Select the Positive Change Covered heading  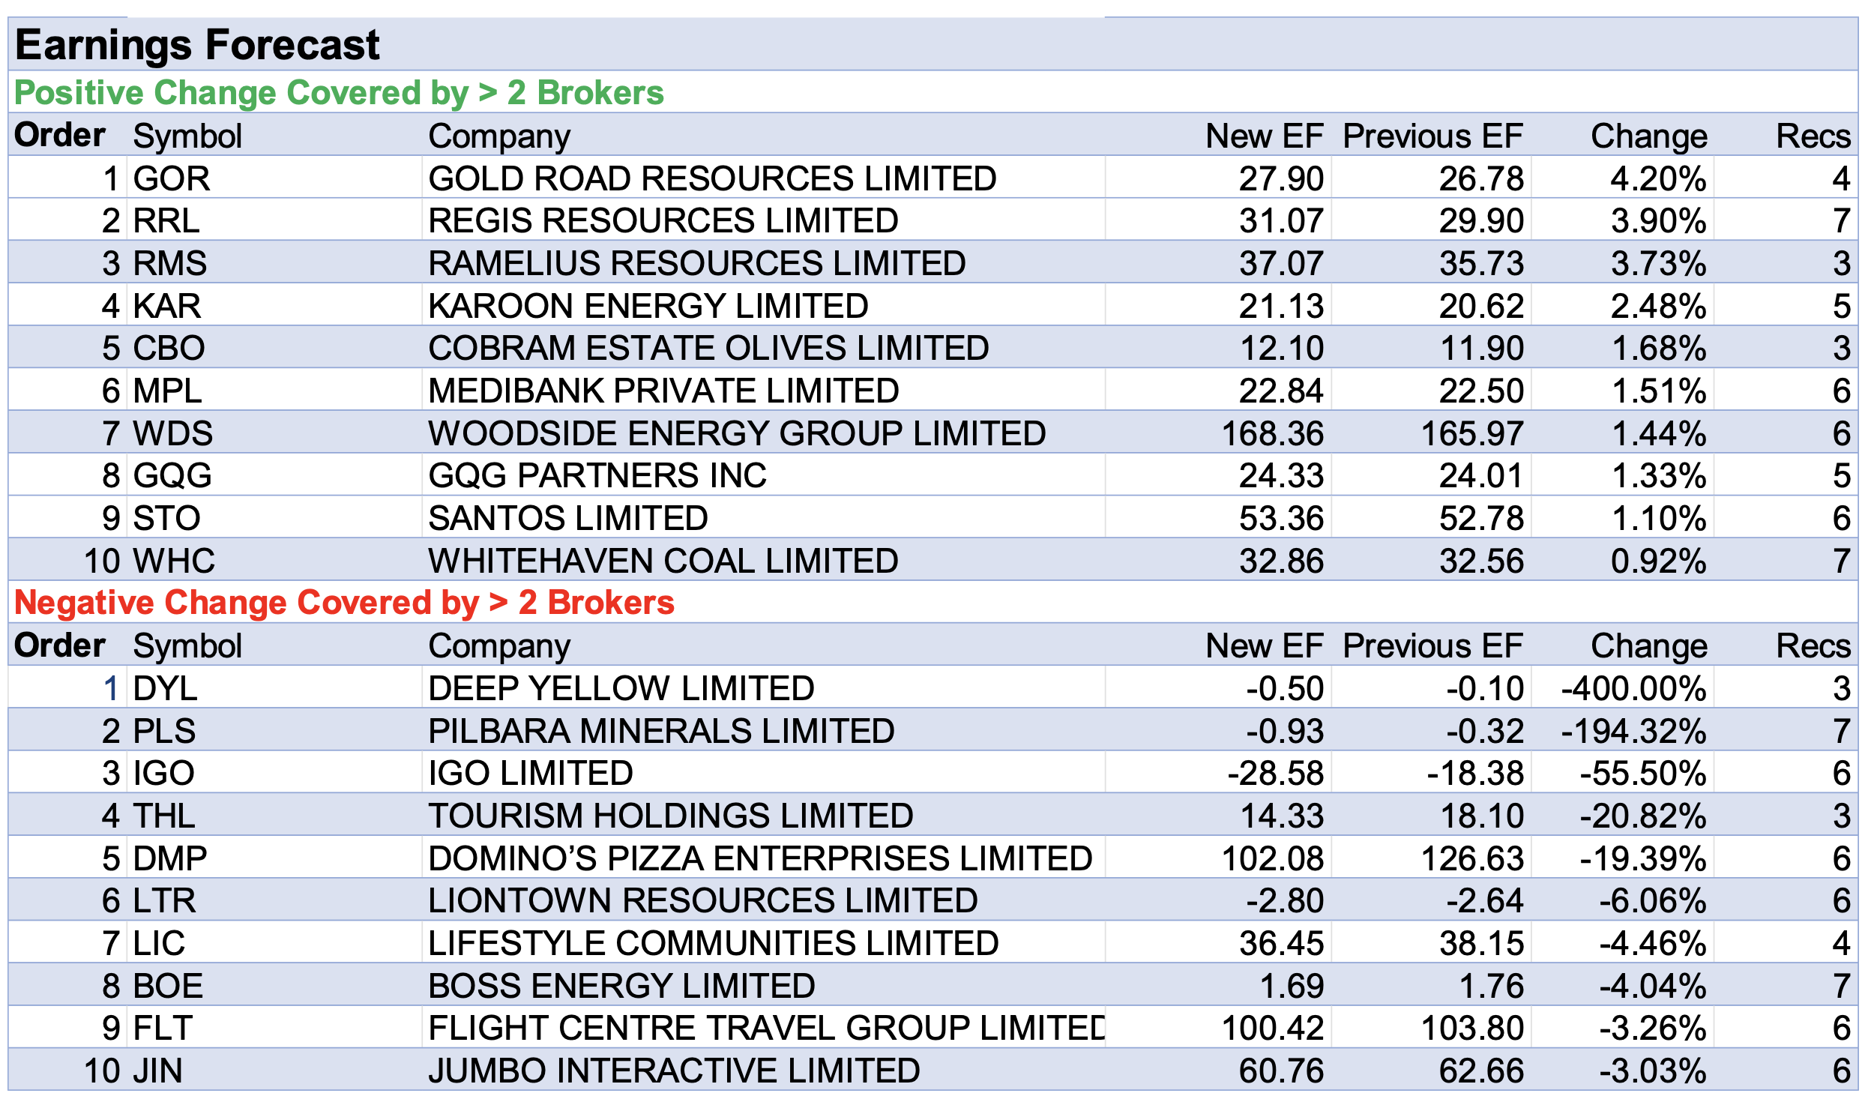pyautogui.click(x=339, y=93)
